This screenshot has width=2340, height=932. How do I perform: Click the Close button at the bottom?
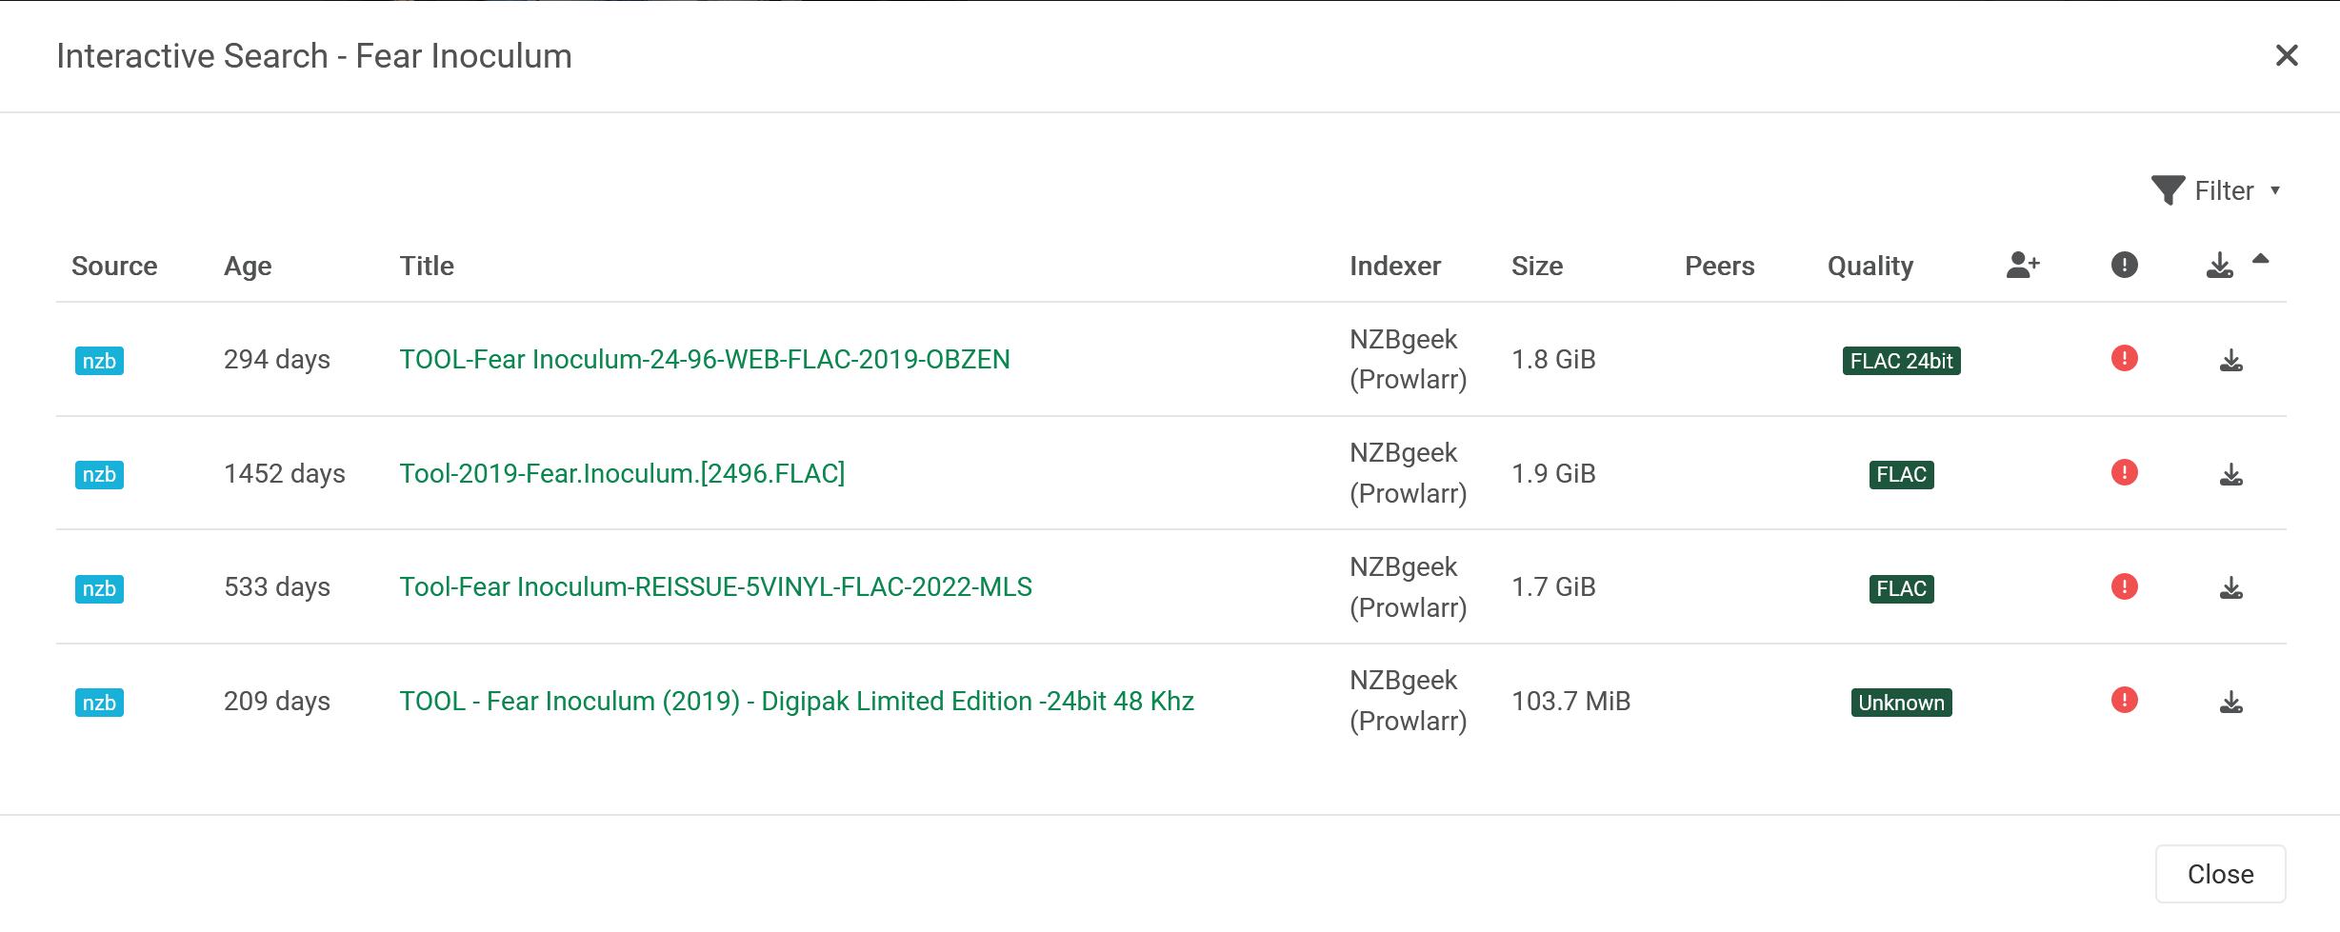(x=2220, y=873)
